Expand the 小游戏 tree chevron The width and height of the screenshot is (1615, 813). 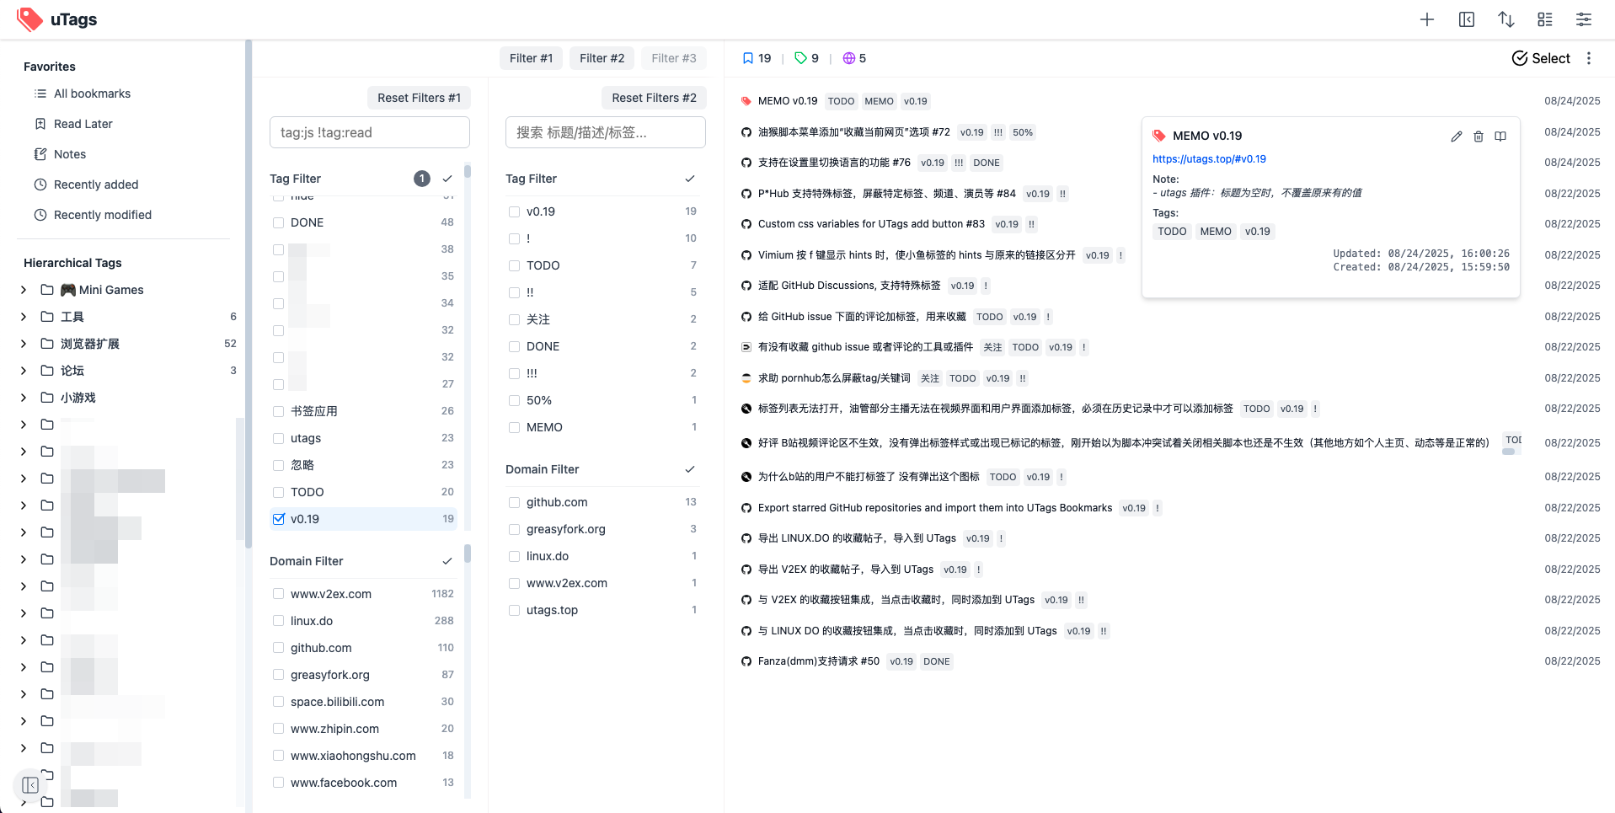(24, 398)
